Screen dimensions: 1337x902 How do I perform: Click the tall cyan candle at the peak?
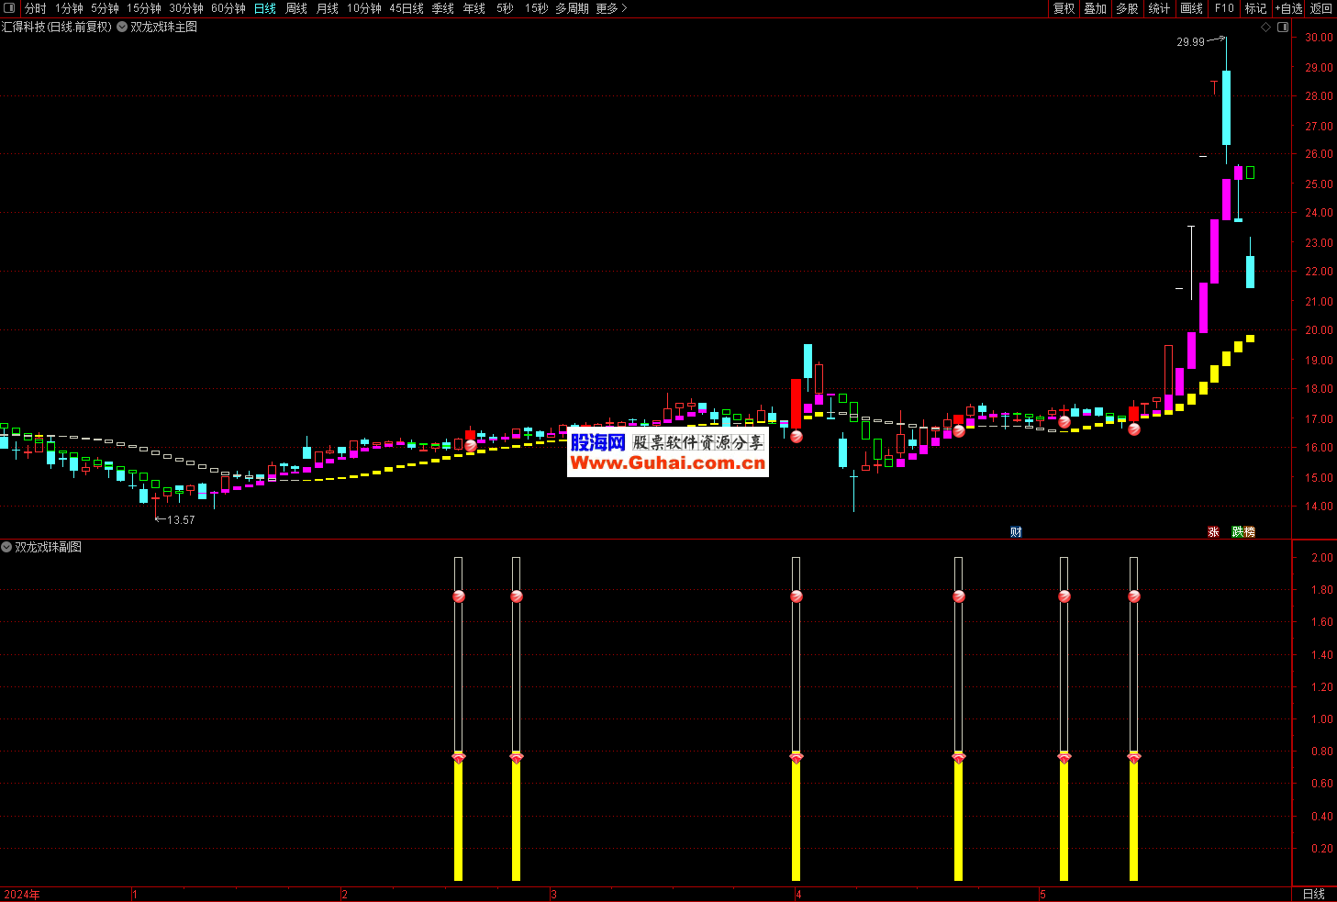coord(1226,107)
